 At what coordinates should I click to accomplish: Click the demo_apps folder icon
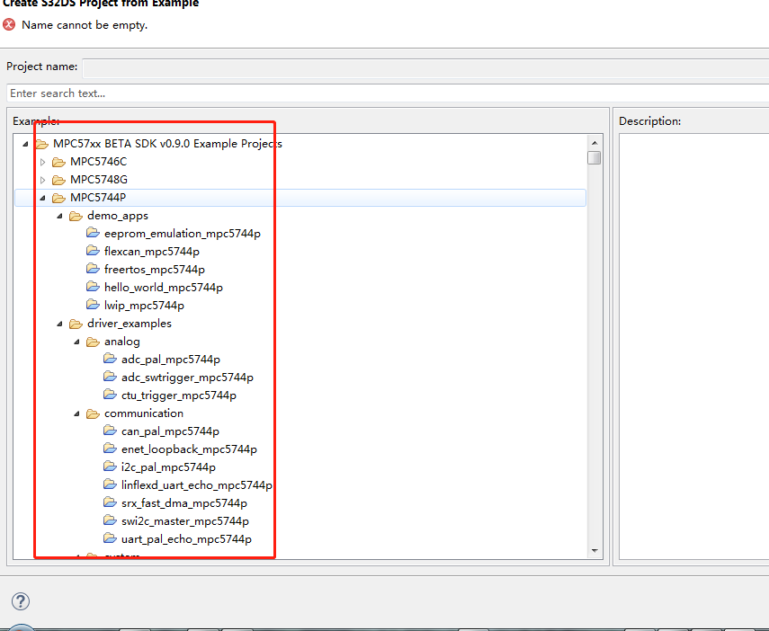click(76, 217)
